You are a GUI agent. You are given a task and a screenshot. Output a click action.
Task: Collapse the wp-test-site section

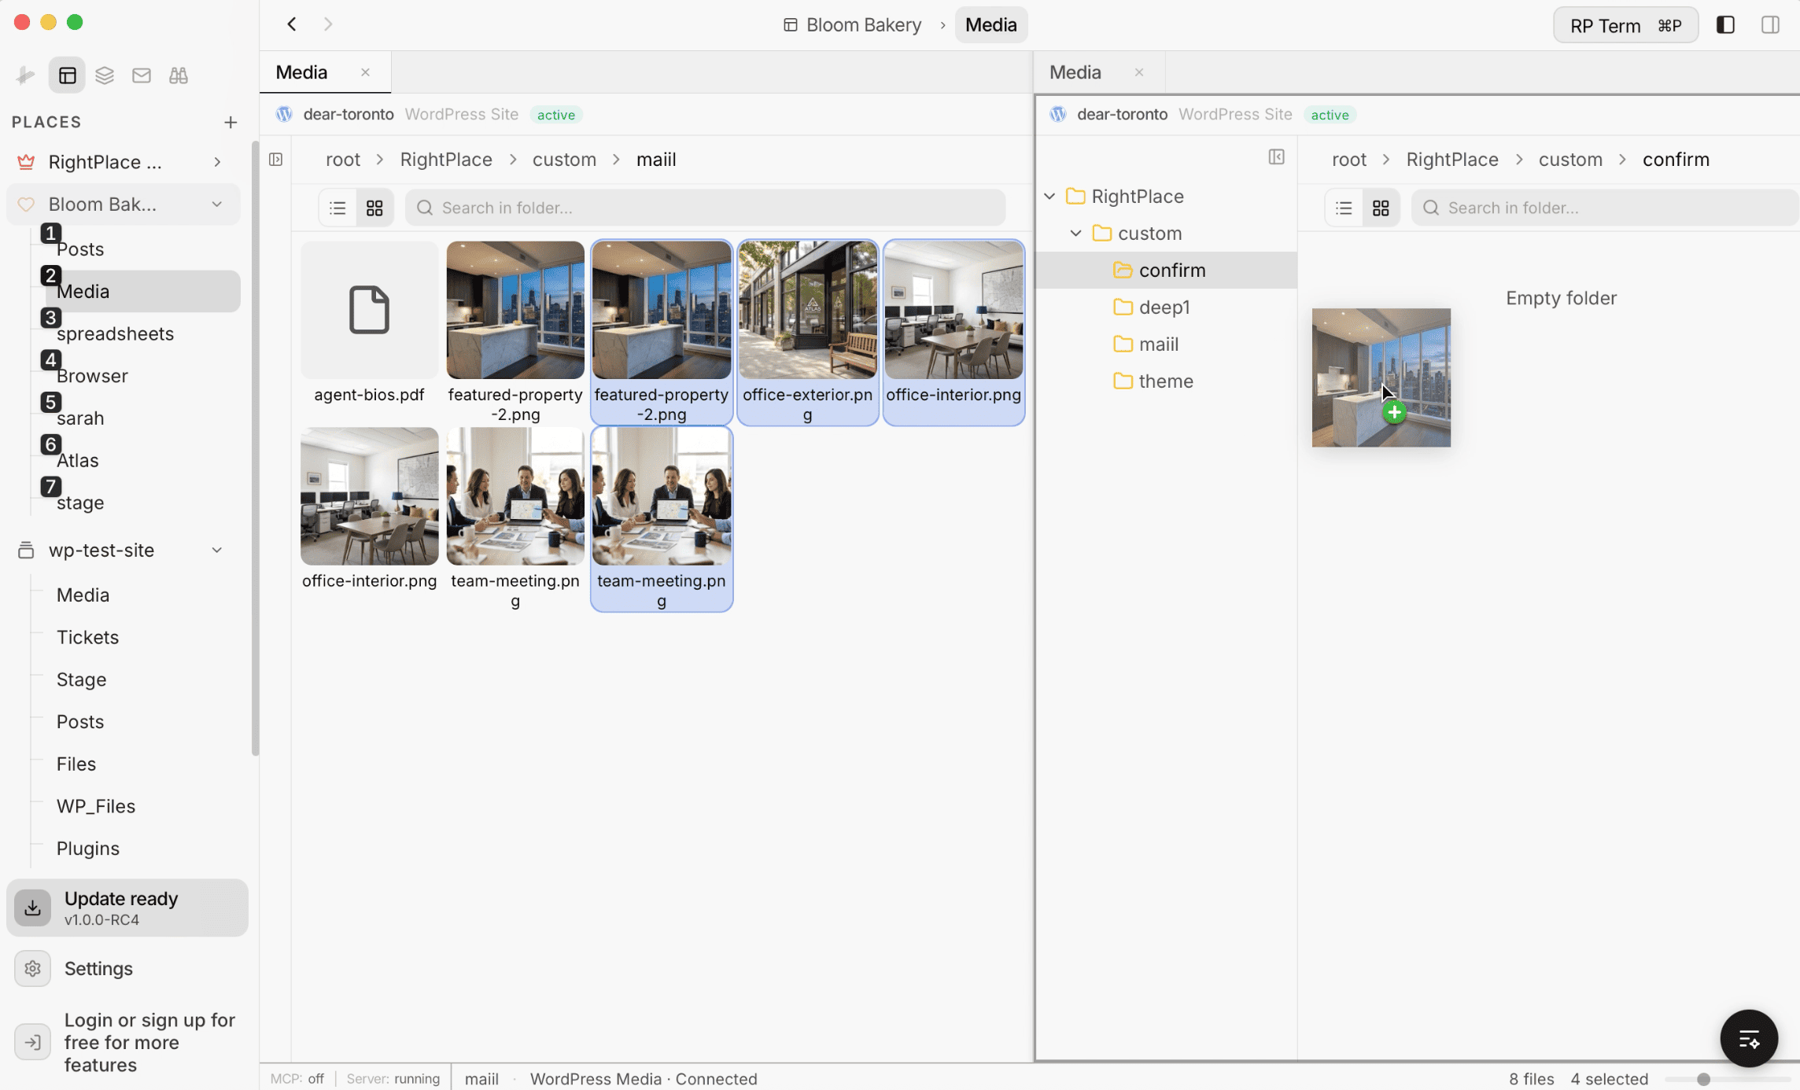coord(217,550)
